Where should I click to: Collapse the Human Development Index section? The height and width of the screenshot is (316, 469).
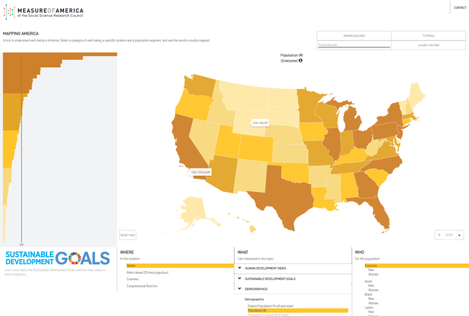239,268
